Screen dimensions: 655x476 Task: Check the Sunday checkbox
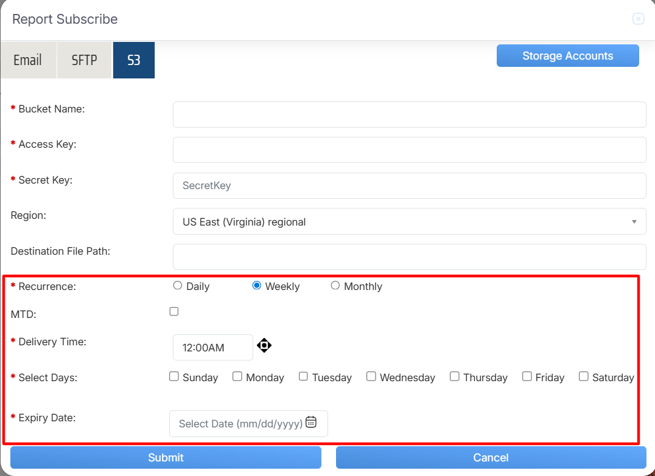pyautogui.click(x=174, y=377)
